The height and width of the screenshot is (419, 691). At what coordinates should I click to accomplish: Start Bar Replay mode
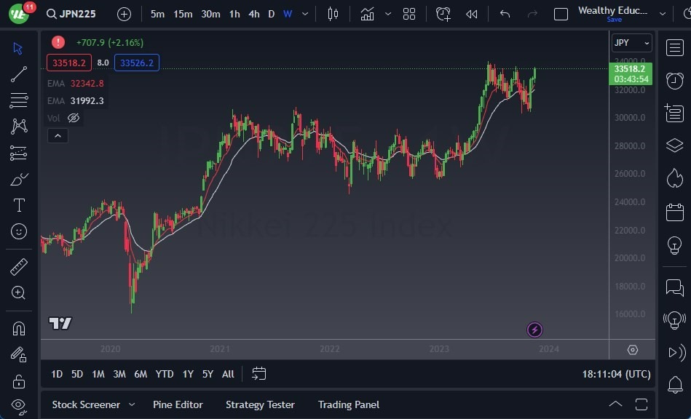(470, 13)
